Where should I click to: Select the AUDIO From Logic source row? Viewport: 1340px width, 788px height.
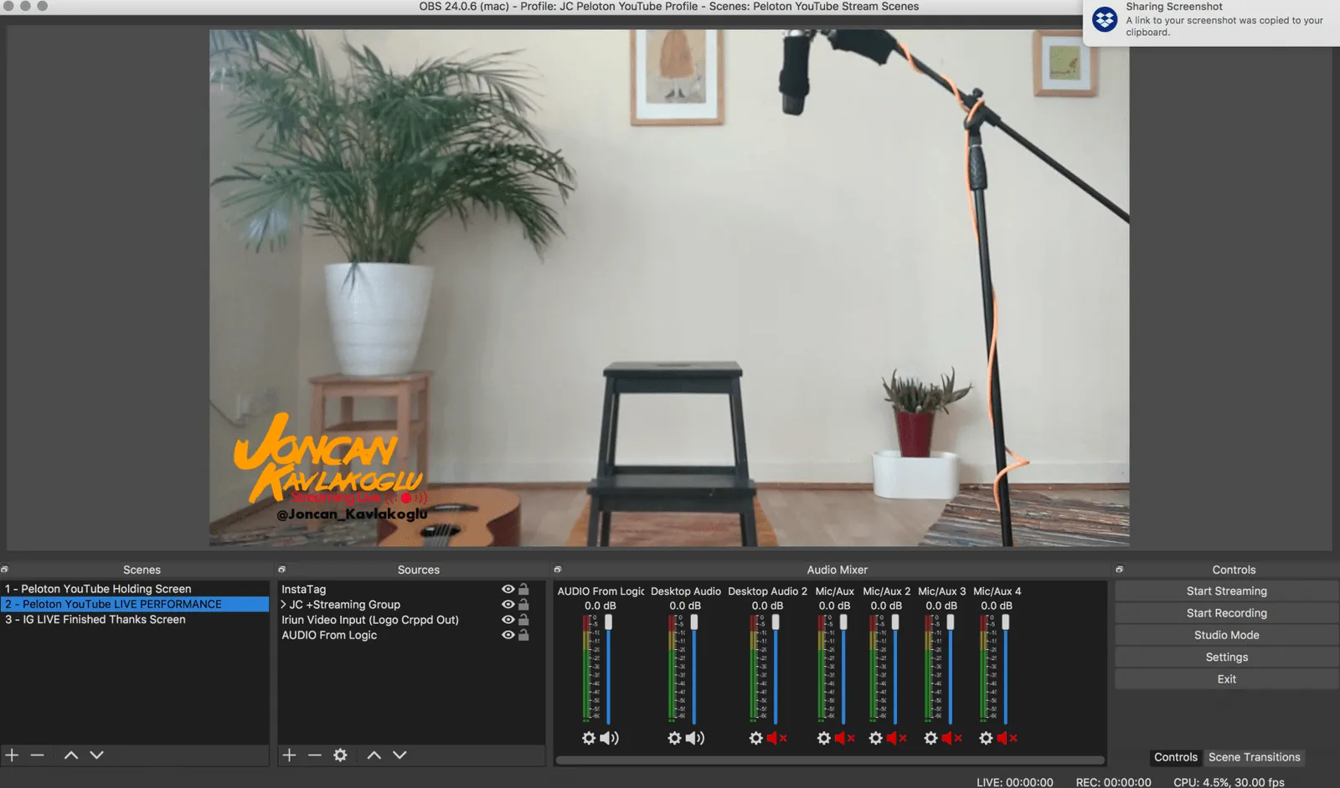coord(410,635)
